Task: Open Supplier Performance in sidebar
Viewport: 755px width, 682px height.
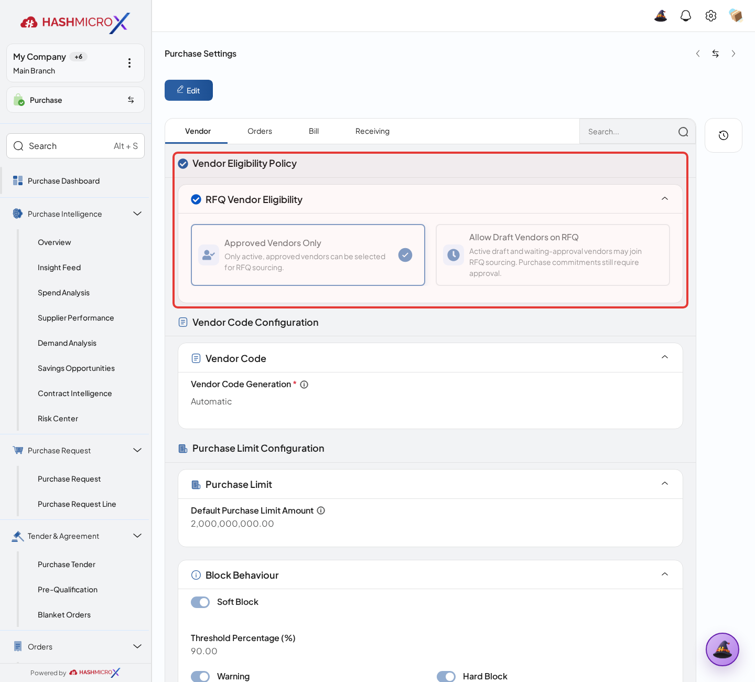Action: click(76, 318)
